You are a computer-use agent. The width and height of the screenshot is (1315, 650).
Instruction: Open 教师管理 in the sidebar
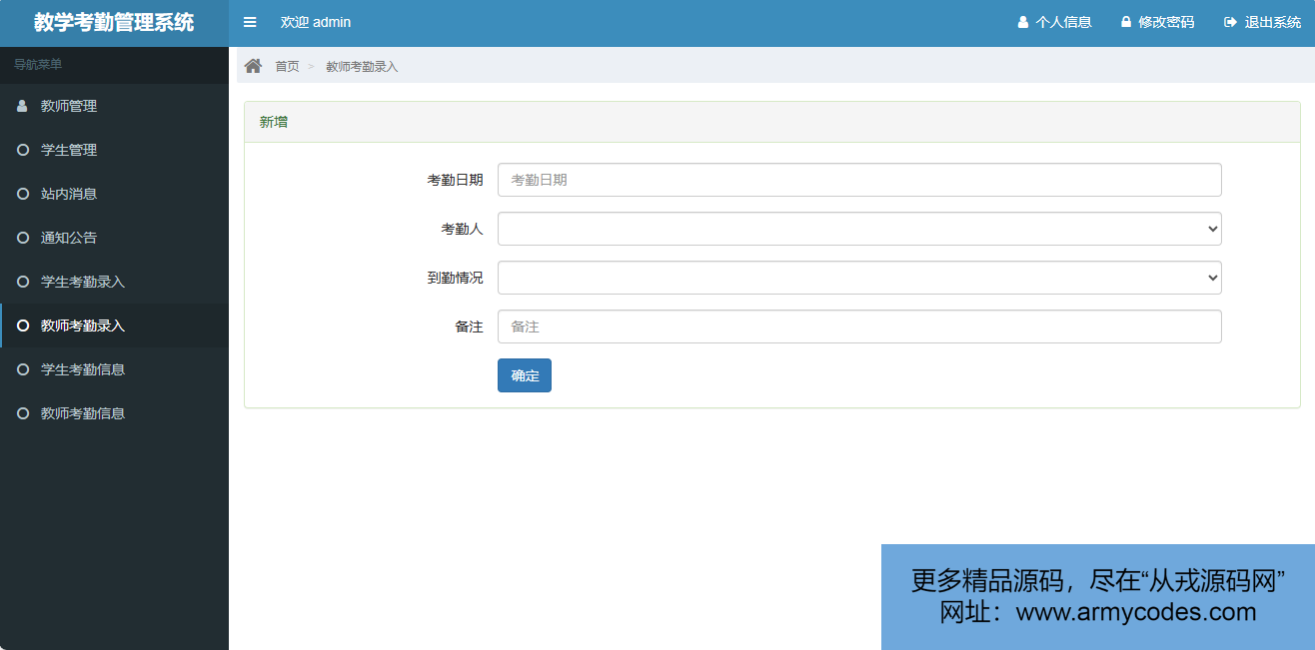point(114,106)
